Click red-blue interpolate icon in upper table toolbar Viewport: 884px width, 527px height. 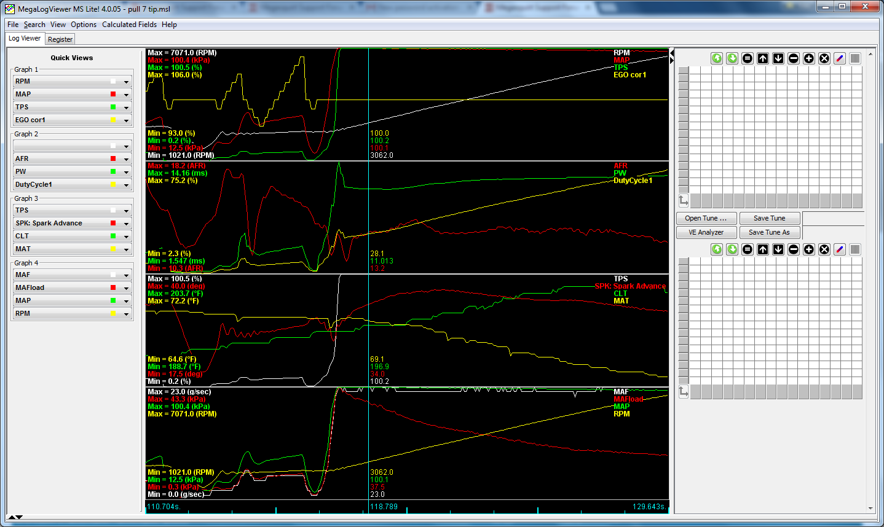(x=840, y=58)
